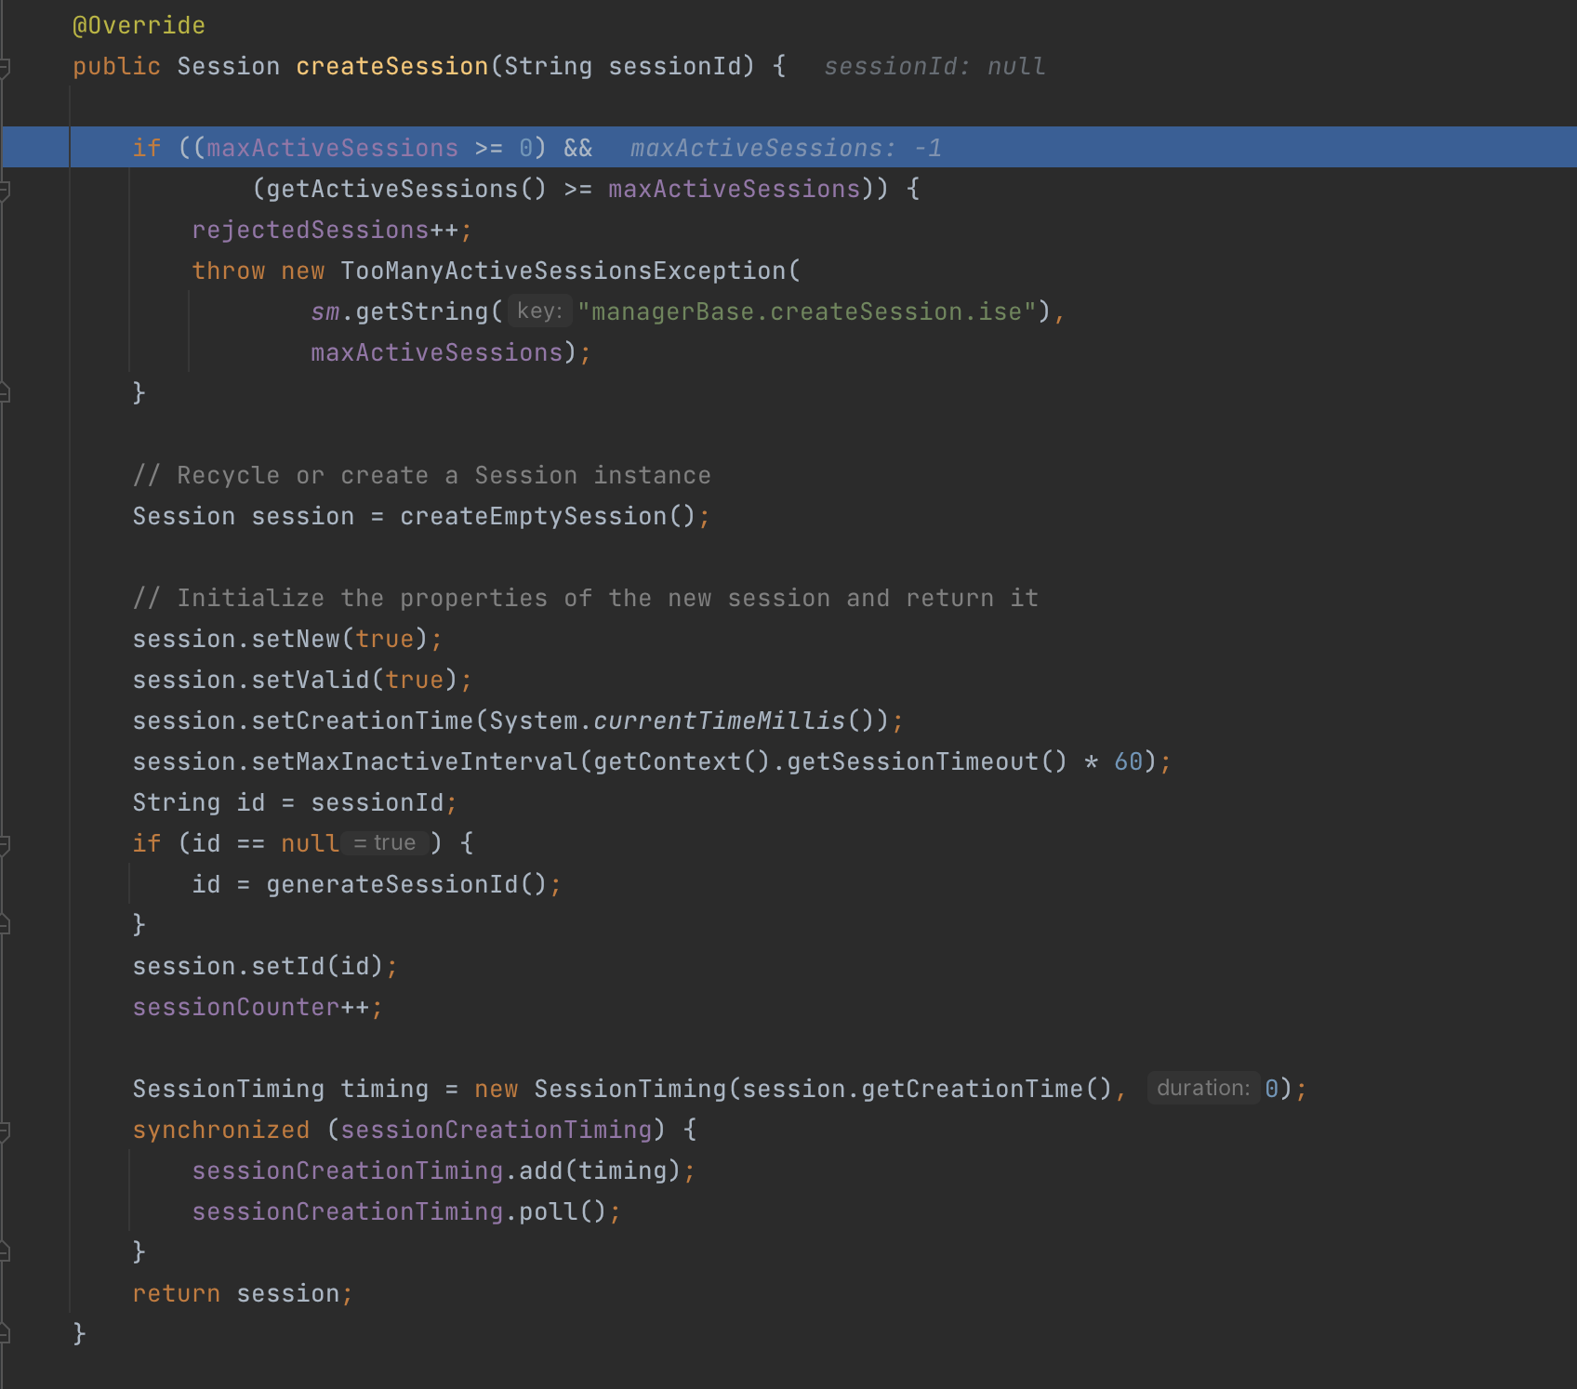This screenshot has height=1389, width=1577.
Task: Click the 'throw' keyword
Action: pos(229,271)
